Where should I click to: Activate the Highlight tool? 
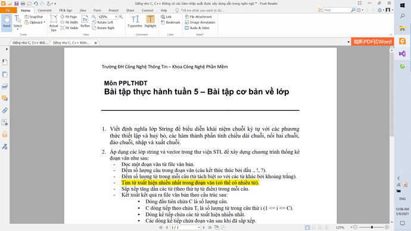coord(150,21)
